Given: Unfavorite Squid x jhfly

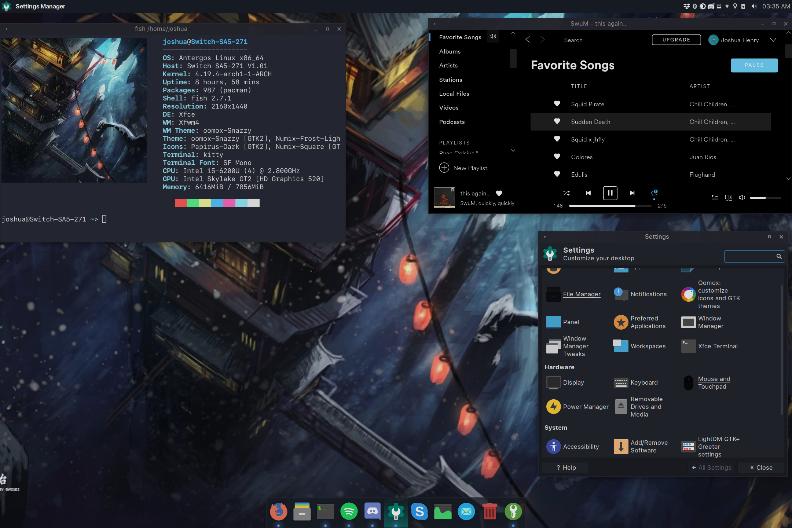Looking at the screenshot, I should (x=557, y=139).
